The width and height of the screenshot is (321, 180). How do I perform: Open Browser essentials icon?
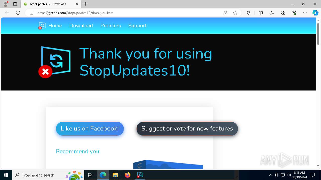click(294, 13)
